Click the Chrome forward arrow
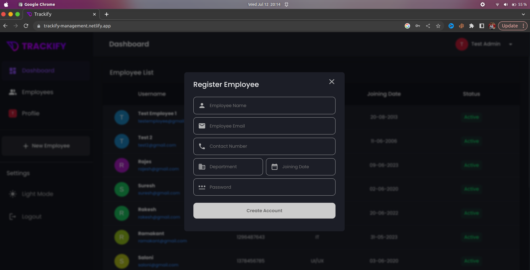 pyautogui.click(x=16, y=26)
